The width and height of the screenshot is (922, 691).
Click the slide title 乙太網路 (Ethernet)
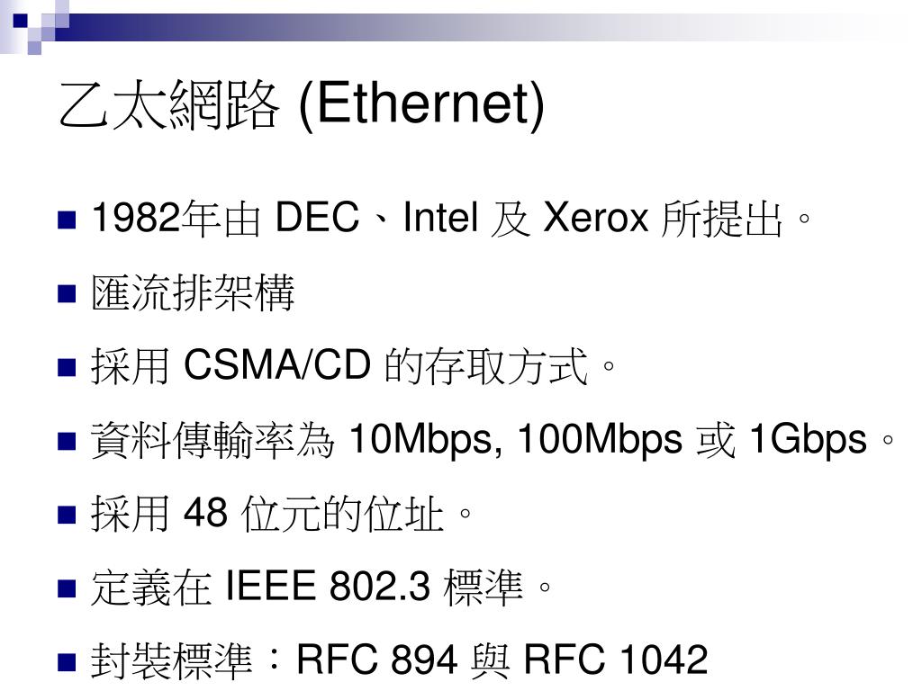302,104
